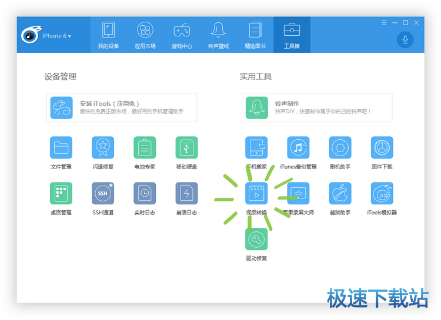The height and width of the screenshot is (320, 441).
Task: Click the 移动硬盘 label text
Action: pyautogui.click(x=187, y=167)
